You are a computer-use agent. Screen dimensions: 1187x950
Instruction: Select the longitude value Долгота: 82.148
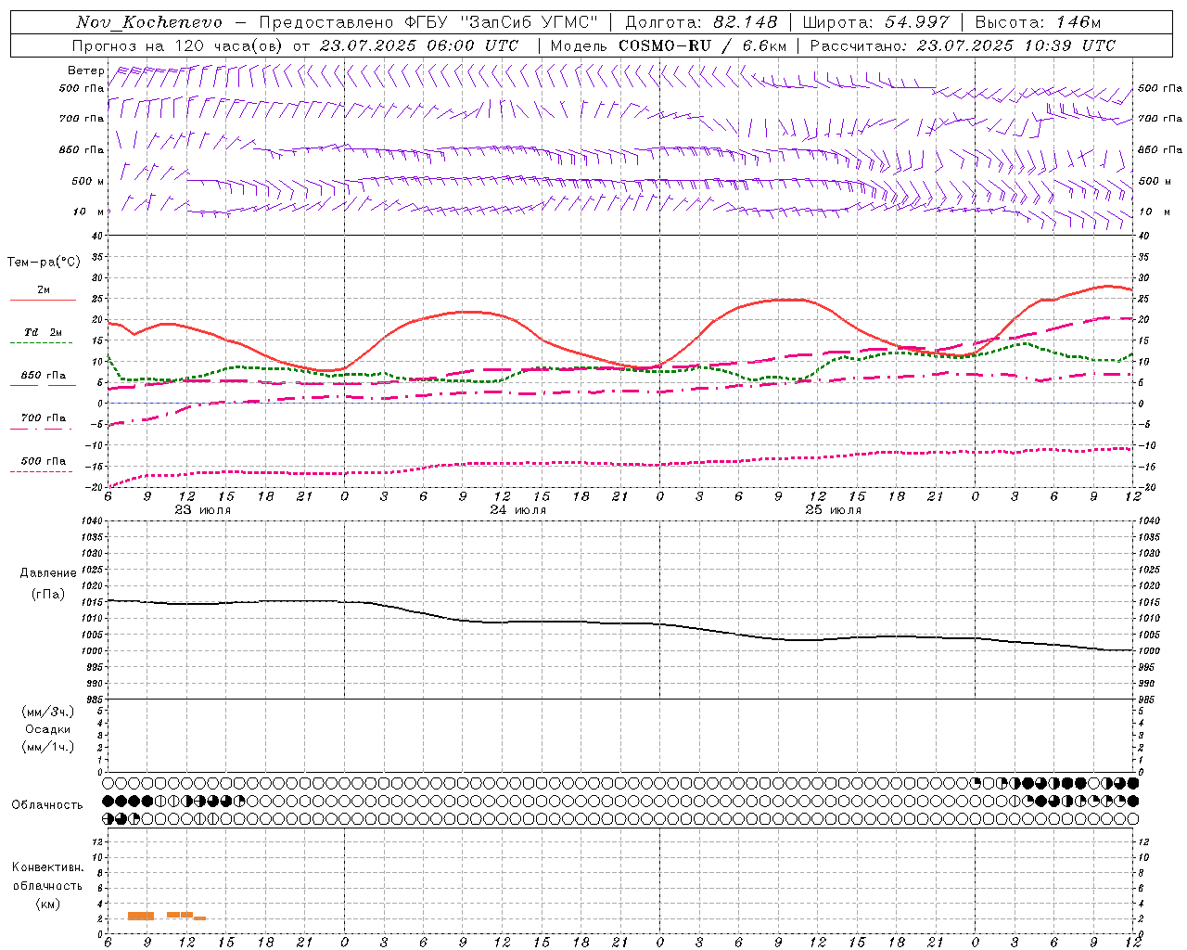point(700,22)
